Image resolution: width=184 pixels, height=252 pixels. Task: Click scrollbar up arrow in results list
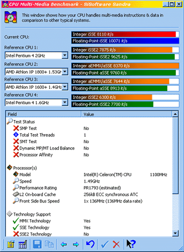[175, 114]
